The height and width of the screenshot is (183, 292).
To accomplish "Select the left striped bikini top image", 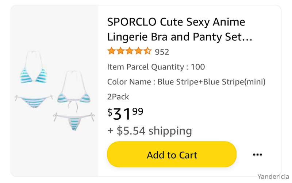I will tap(34, 67).
